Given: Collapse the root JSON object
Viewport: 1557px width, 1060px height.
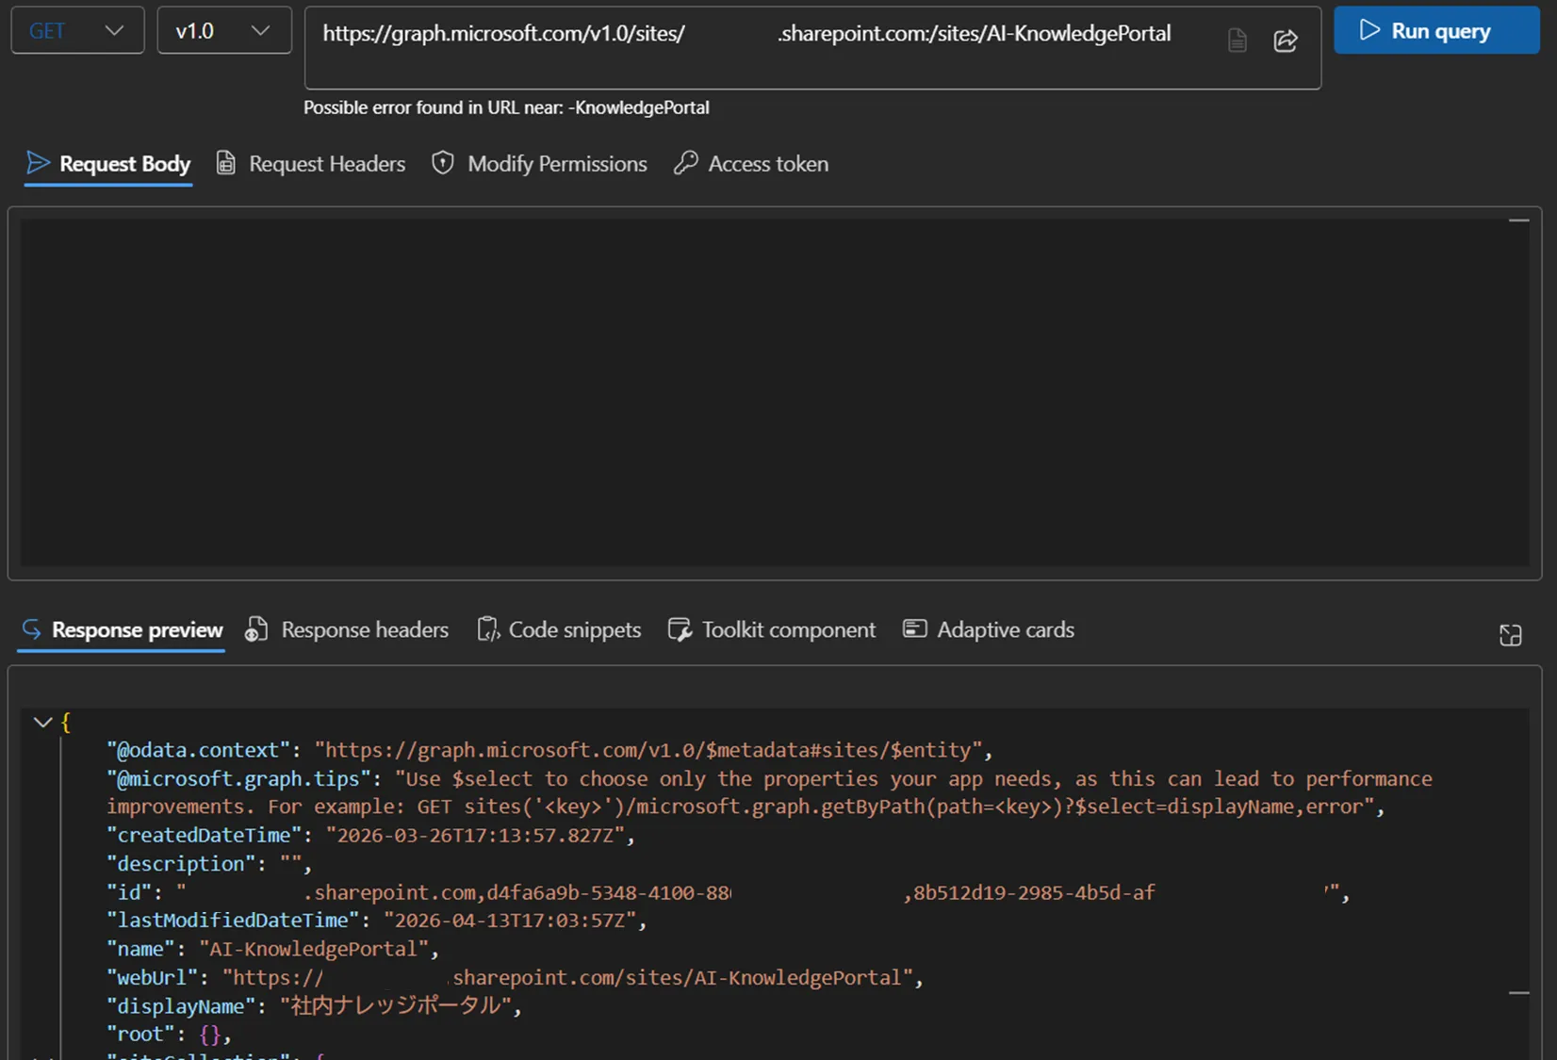Looking at the screenshot, I should pyautogui.click(x=42, y=723).
